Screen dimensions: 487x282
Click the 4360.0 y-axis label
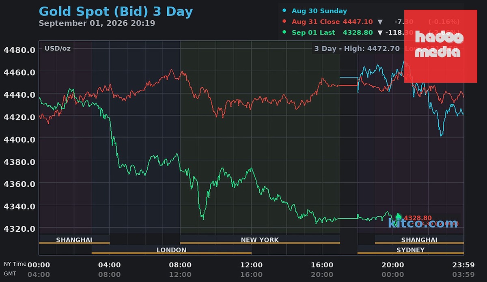coord(19,184)
